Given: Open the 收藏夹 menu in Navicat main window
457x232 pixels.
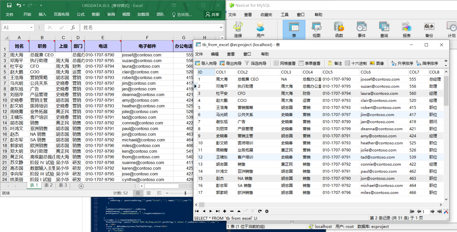Looking at the screenshot, I should pos(266,15).
